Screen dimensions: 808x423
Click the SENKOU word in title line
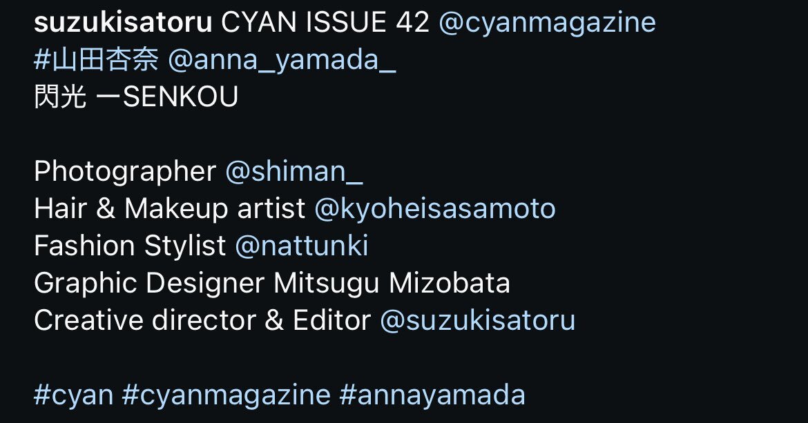click(x=180, y=97)
